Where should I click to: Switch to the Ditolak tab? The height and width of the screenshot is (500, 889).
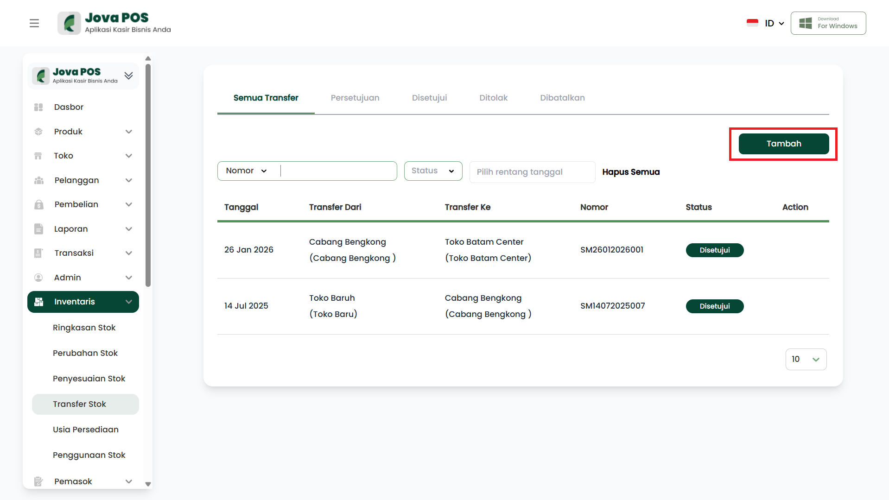[x=493, y=98]
